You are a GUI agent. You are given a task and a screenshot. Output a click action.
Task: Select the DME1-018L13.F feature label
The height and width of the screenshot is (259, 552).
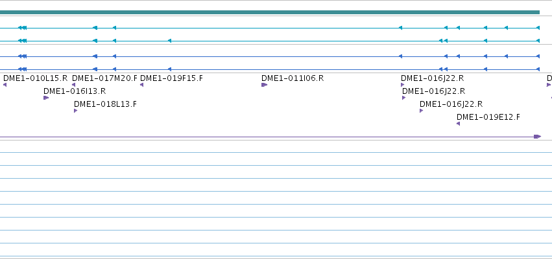click(105, 104)
